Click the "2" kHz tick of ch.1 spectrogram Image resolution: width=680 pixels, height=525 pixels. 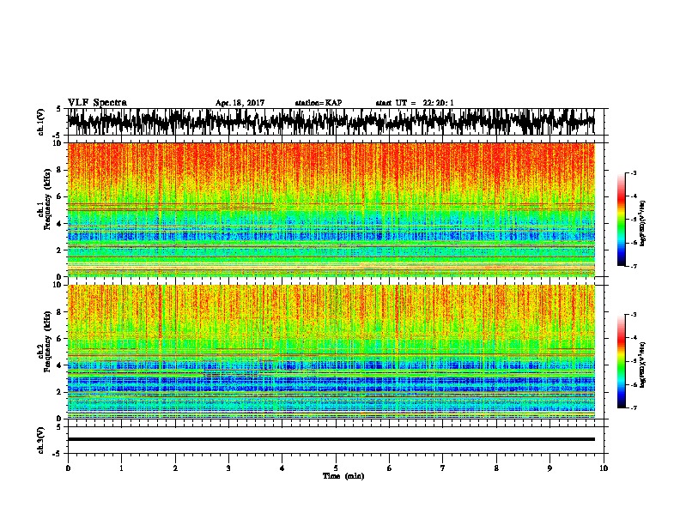pyautogui.click(x=59, y=250)
